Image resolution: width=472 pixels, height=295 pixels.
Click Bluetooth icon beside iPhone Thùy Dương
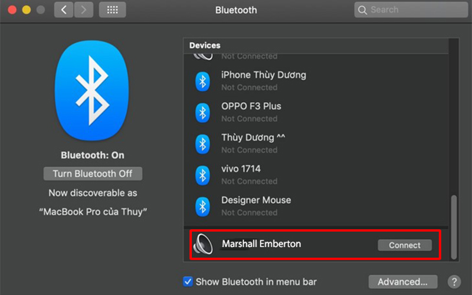coord(202,81)
